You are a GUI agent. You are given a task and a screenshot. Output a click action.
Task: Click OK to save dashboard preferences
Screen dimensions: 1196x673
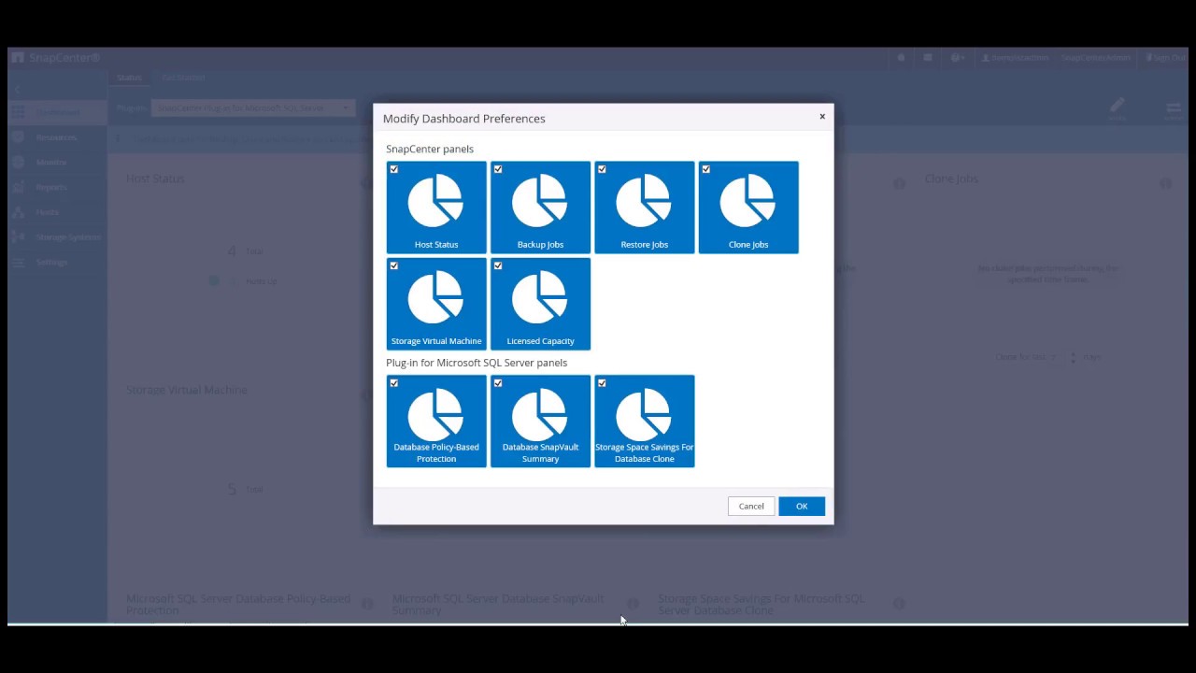(x=802, y=506)
